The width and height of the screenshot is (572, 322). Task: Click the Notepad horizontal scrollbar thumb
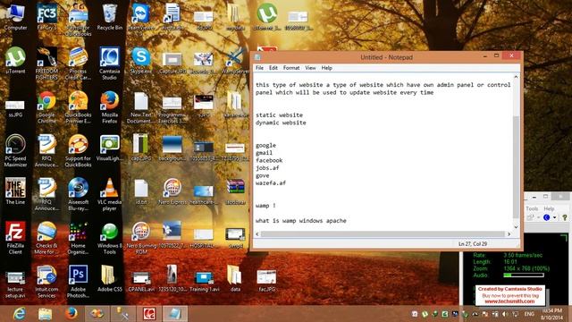pyautogui.click(x=383, y=234)
